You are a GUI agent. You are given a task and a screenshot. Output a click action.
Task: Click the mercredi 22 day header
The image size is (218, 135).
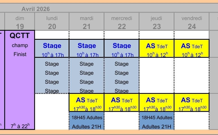coord(122,22)
